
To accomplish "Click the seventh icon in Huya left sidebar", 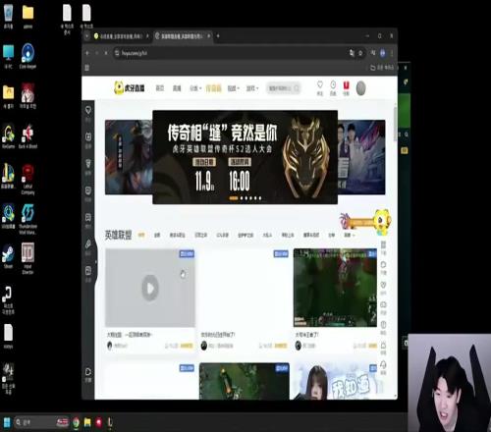I will [x=88, y=271].
